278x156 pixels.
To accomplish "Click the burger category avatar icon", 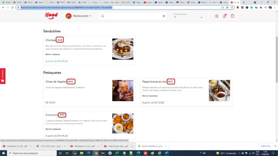I will (68, 16).
